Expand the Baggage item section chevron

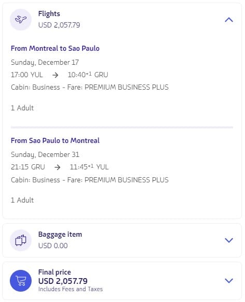coord(229,240)
